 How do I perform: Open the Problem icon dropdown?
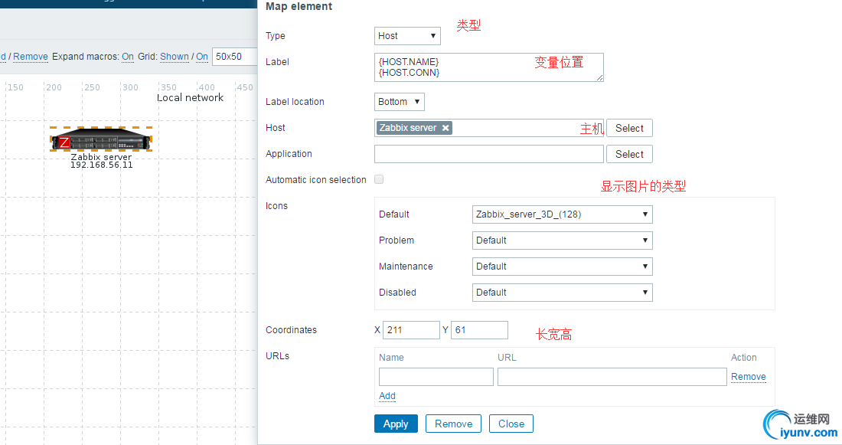[x=563, y=240]
